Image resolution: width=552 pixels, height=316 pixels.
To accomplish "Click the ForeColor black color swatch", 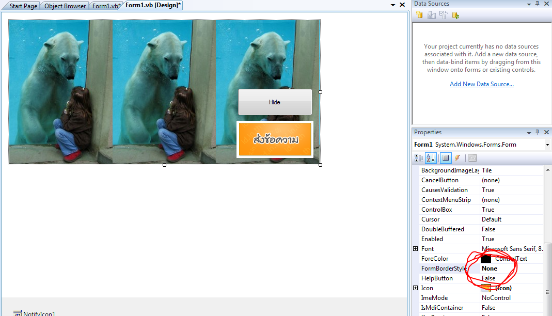I will (x=486, y=259).
